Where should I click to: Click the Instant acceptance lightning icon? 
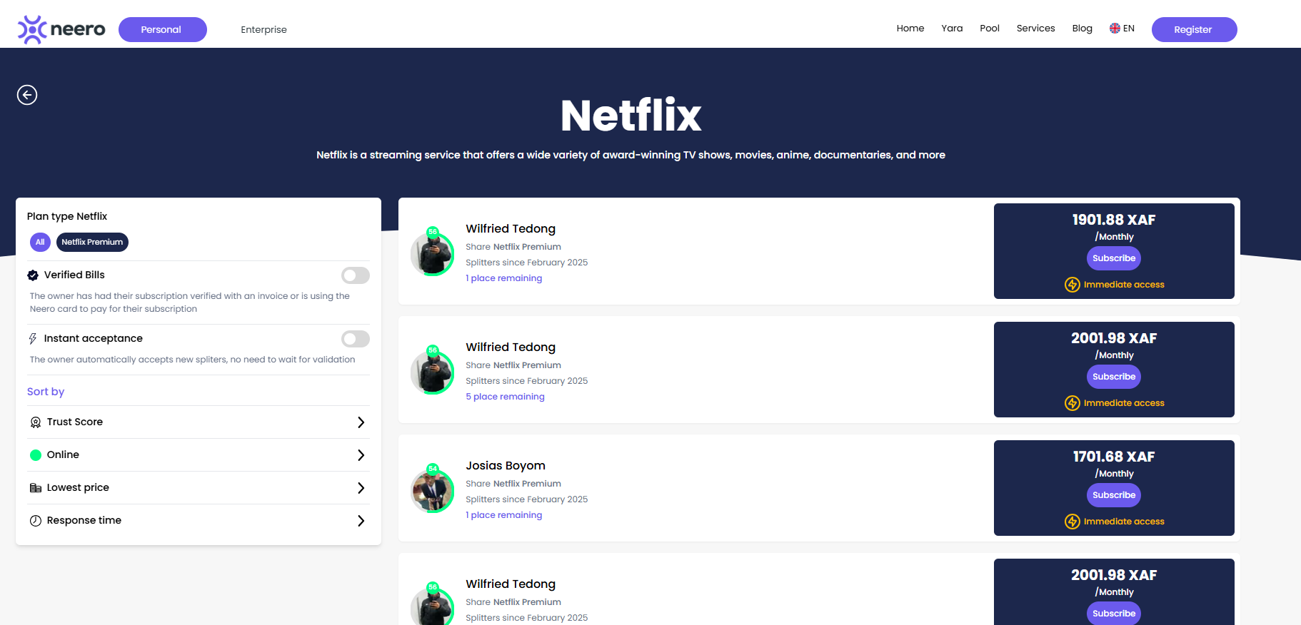click(x=33, y=339)
